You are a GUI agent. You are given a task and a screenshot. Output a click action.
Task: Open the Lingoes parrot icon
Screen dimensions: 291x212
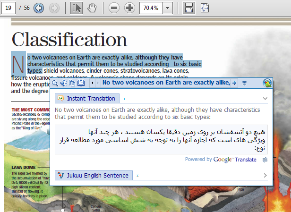(x=267, y=83)
